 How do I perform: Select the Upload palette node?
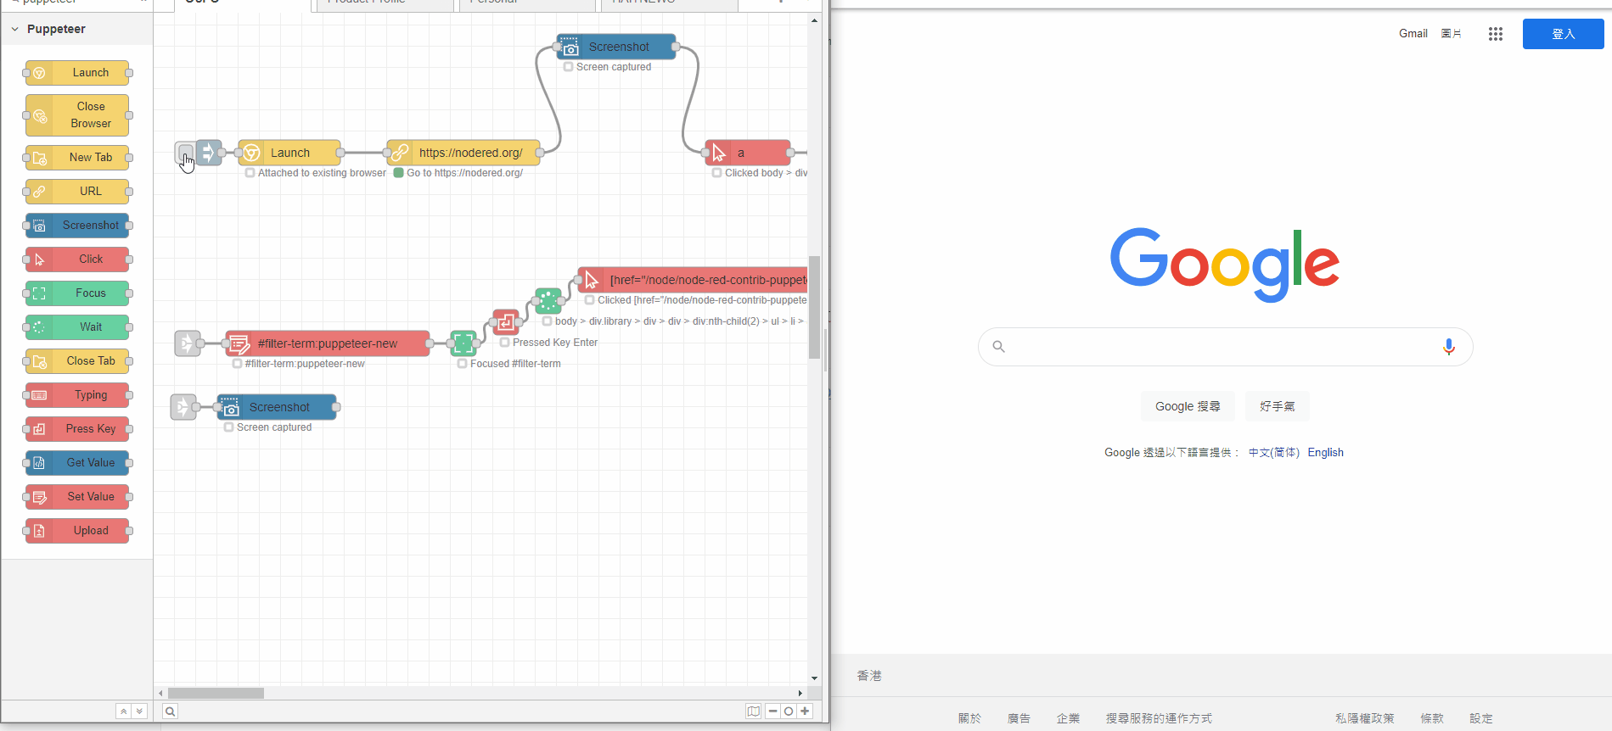[77, 531]
